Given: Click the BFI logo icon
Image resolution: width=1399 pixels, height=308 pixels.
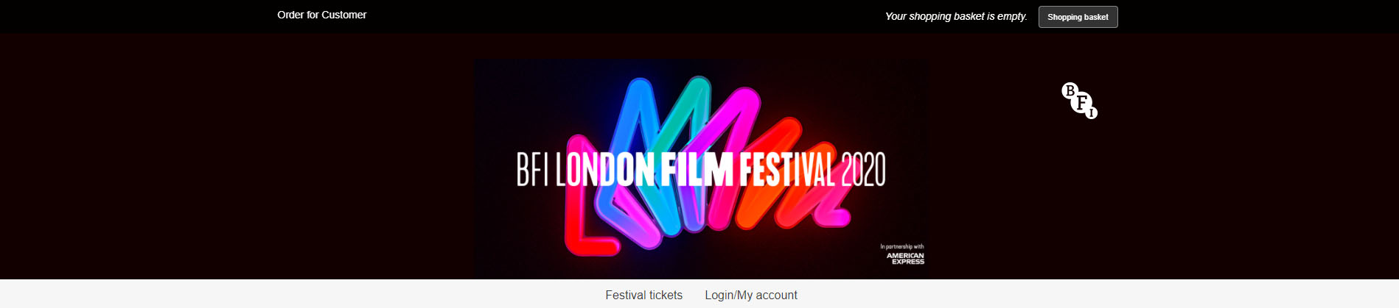Looking at the screenshot, I should tap(1080, 101).
